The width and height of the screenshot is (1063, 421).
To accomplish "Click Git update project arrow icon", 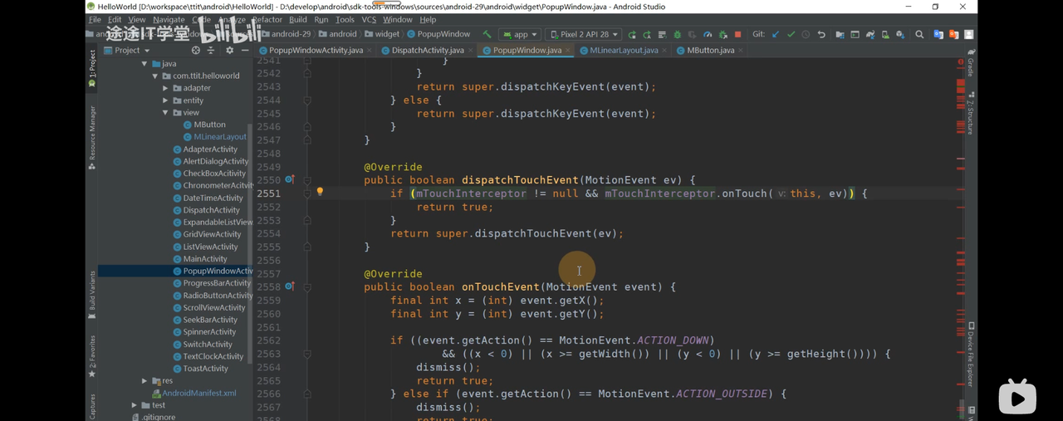I will click(776, 35).
